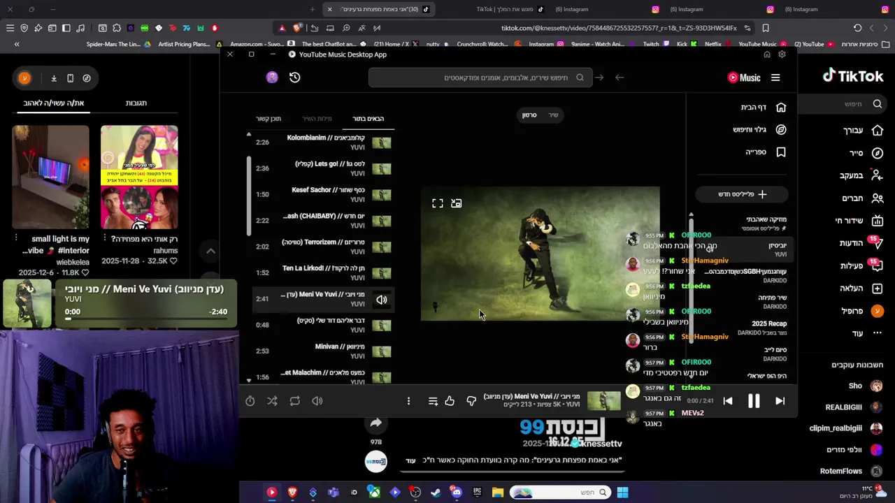This screenshot has height=503, width=895.
Task: Click the volume speaker icon in player bar
Action: click(x=317, y=401)
